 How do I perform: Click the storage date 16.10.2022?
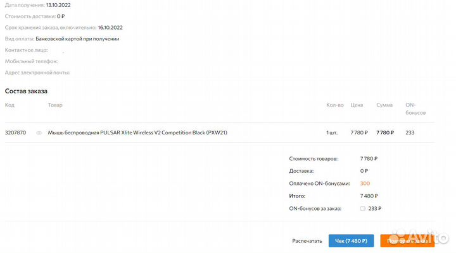coord(110,28)
